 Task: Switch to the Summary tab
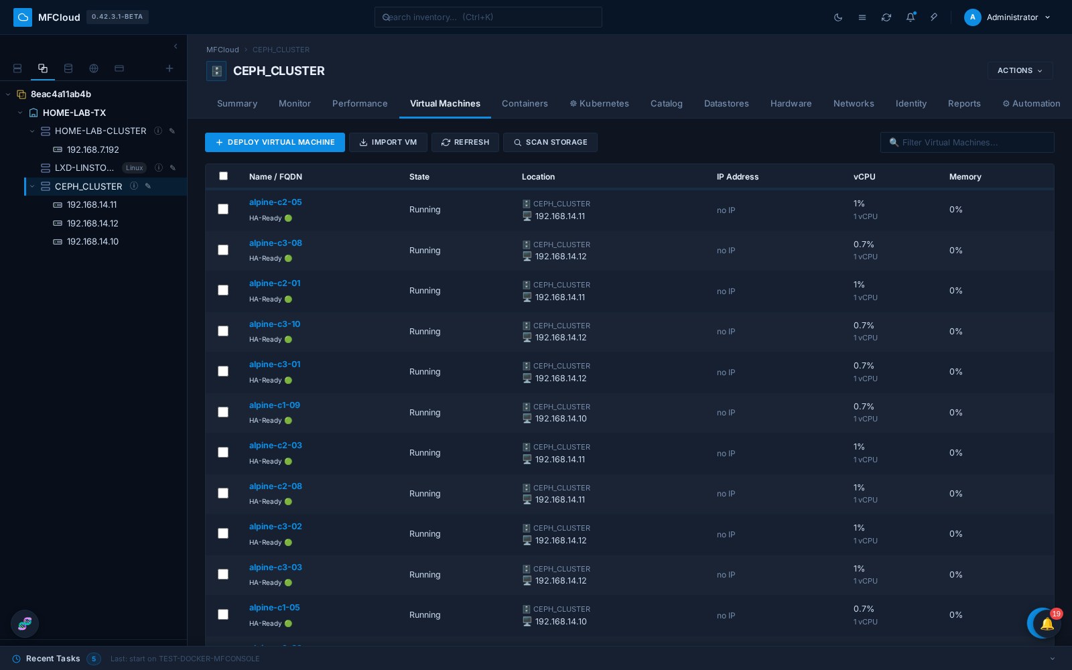click(237, 104)
